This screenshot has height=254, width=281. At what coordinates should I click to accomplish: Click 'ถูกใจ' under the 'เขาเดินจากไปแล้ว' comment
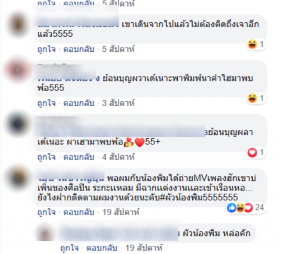coord(47,49)
